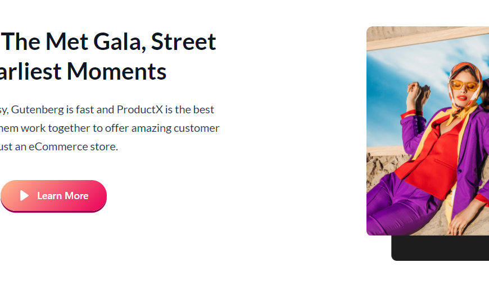The width and height of the screenshot is (489, 290).
Task: Click the fashion model photo
Action: click(427, 135)
